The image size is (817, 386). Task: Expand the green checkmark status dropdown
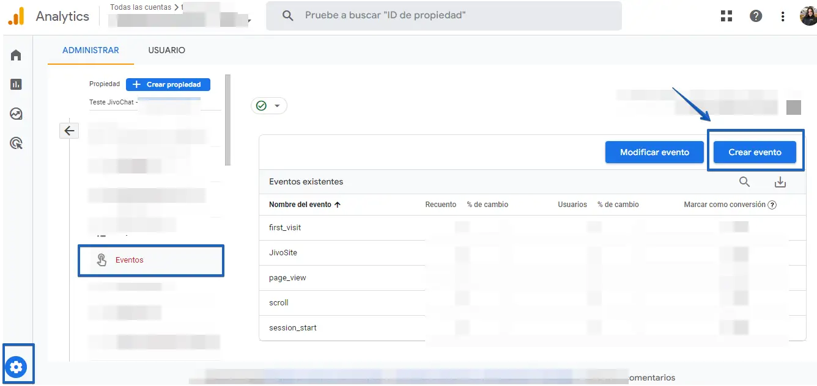tap(268, 106)
